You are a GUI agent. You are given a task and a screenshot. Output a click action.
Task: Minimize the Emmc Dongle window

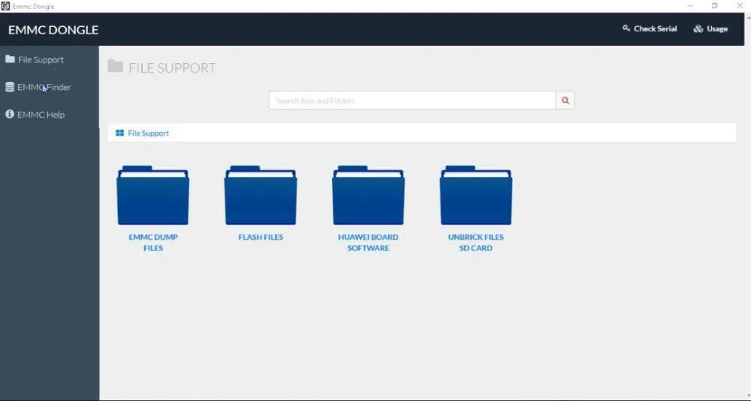(690, 6)
